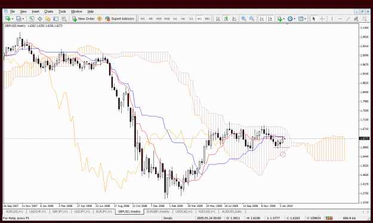The height and width of the screenshot is (223, 373).
Task: Open the Periodicity clock icon
Action: (x=289, y=18)
